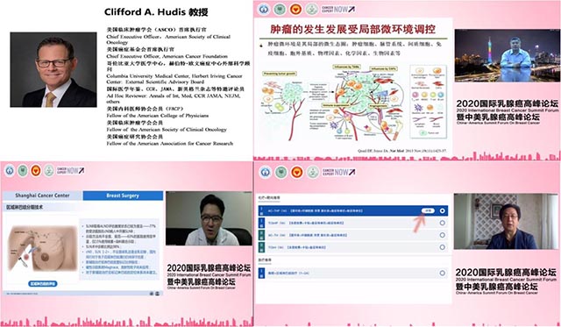561x327 pixels.
Task: Select the AC-THP regimen radio button
Action: [x=442, y=210]
